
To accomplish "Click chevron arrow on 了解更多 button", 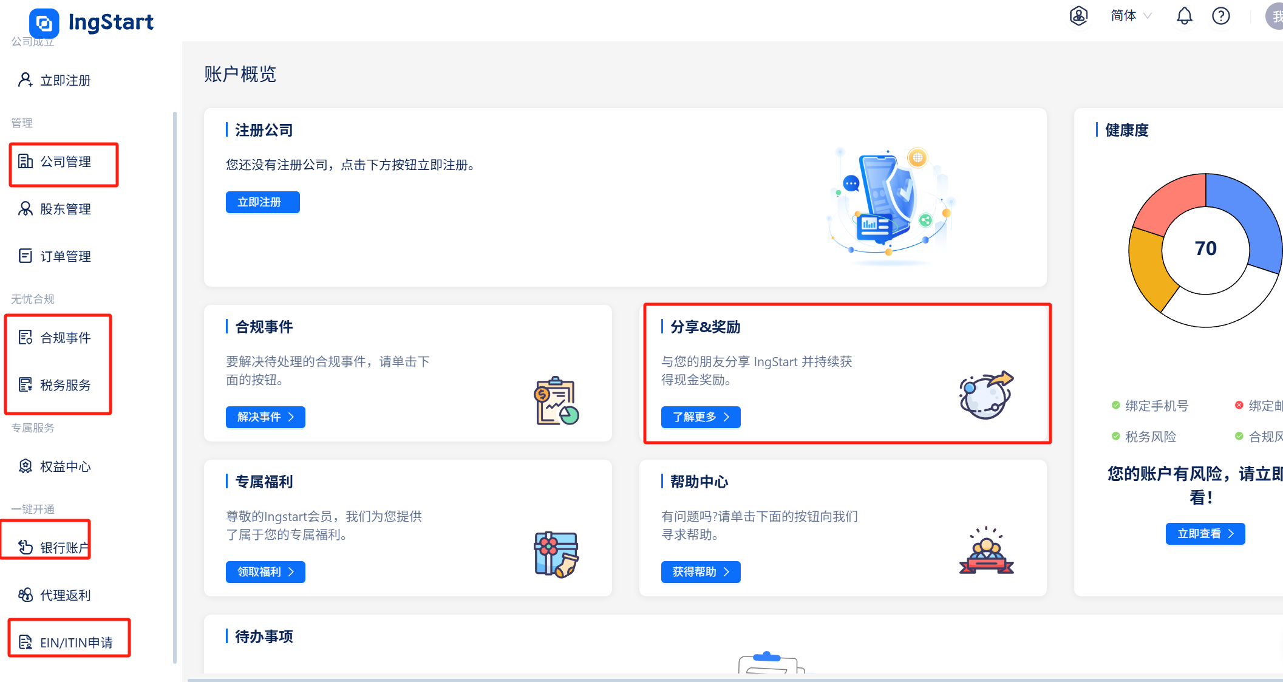I will click(727, 417).
